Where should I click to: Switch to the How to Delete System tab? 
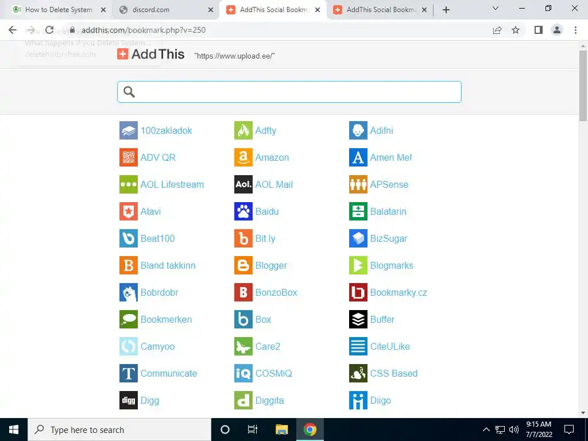[58, 10]
